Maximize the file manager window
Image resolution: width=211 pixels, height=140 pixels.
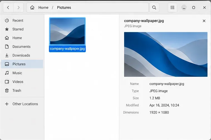coord(193,8)
